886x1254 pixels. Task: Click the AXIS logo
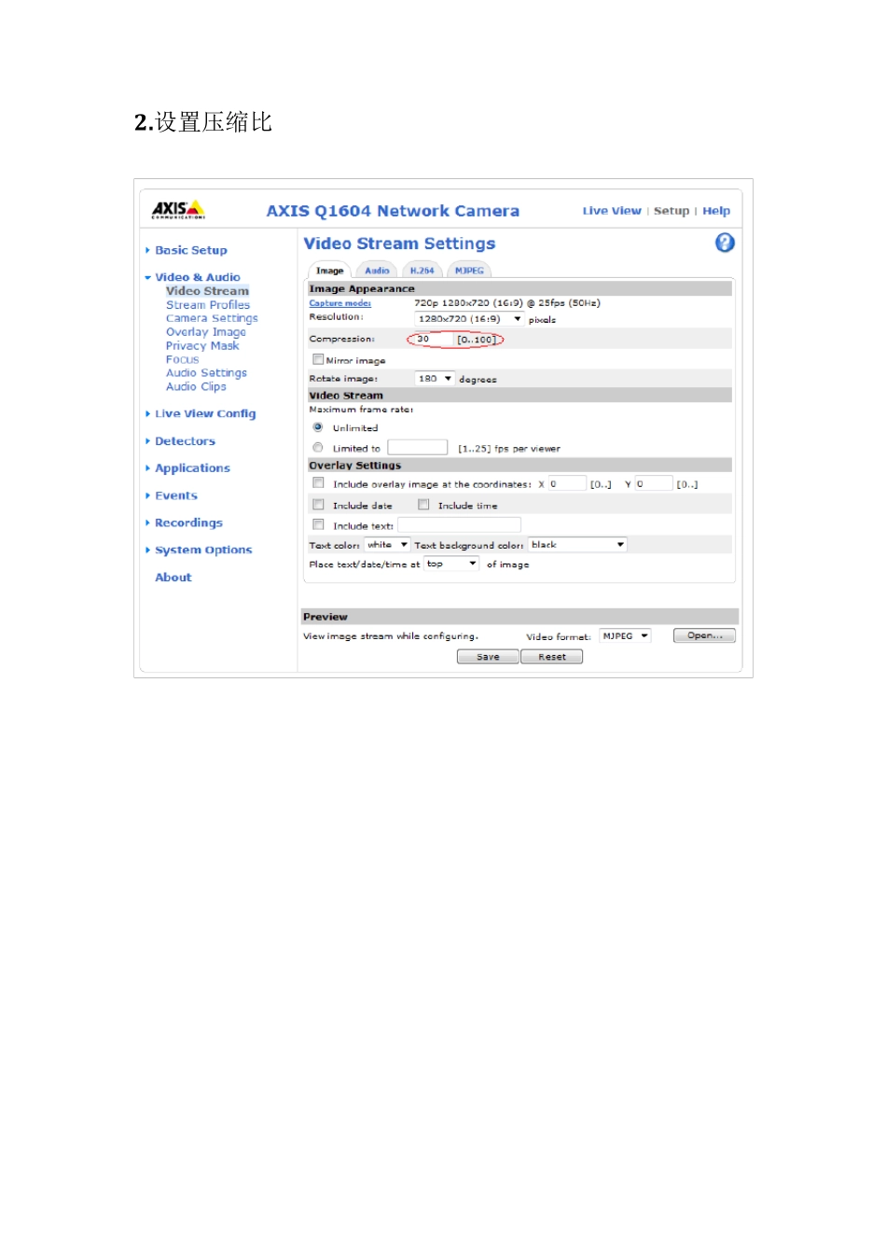pyautogui.click(x=178, y=210)
